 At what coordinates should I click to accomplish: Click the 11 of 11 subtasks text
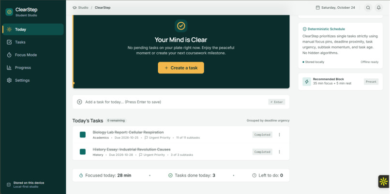pos(188,137)
